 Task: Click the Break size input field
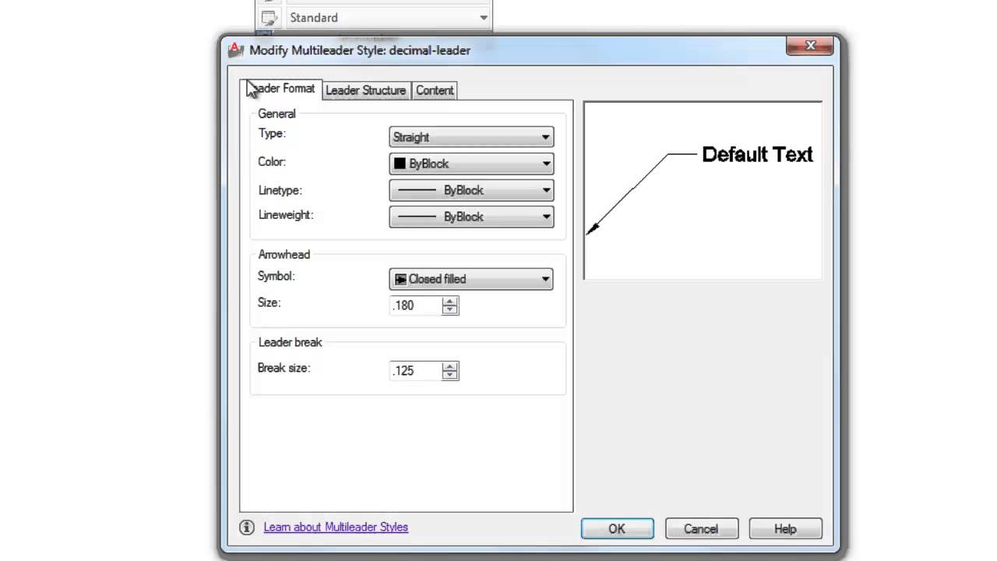(x=415, y=371)
